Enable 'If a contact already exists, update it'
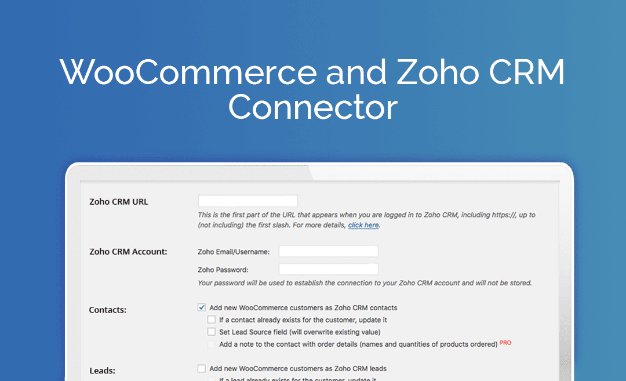Screen dimensions: 626x381 212,320
